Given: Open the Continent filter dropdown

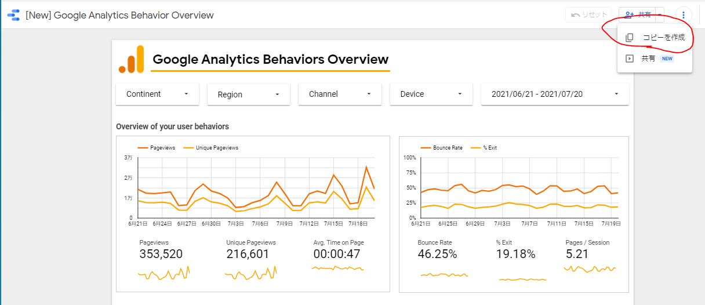Looking at the screenshot, I should (157, 94).
